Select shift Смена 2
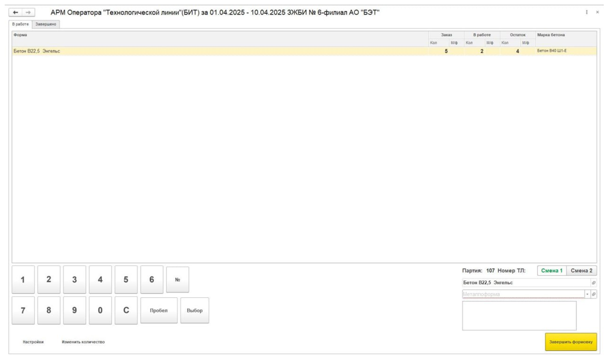 [x=581, y=271]
